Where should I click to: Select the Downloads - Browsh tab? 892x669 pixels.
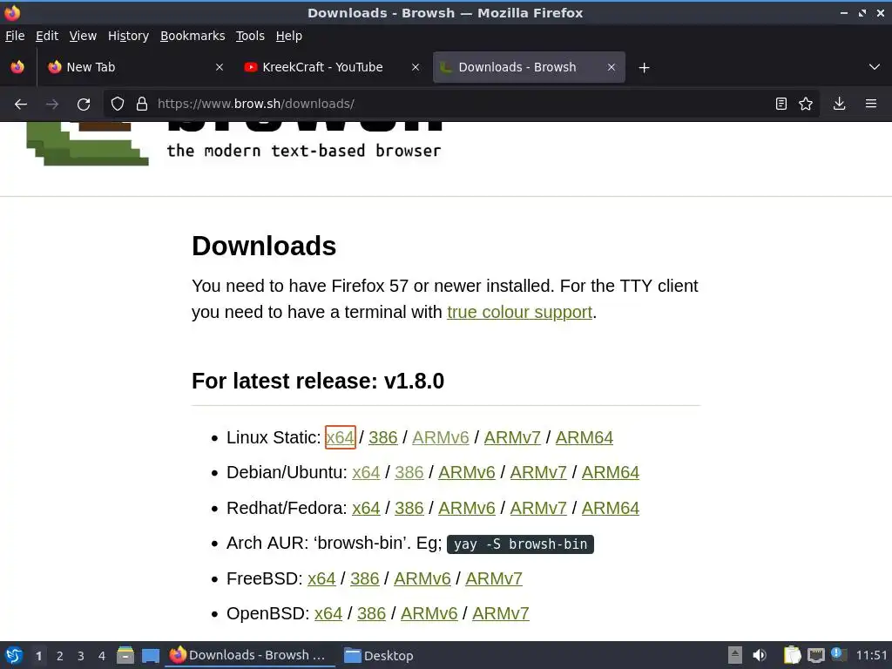tap(529, 67)
